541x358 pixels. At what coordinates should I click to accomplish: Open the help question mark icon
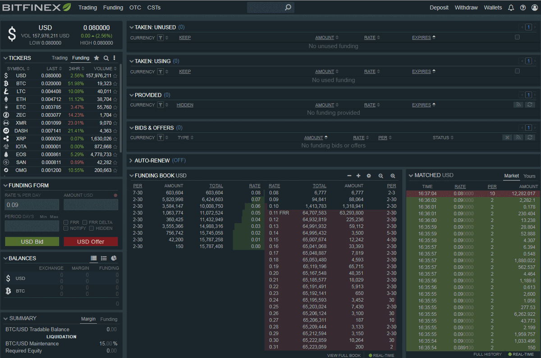pyautogui.click(x=523, y=8)
